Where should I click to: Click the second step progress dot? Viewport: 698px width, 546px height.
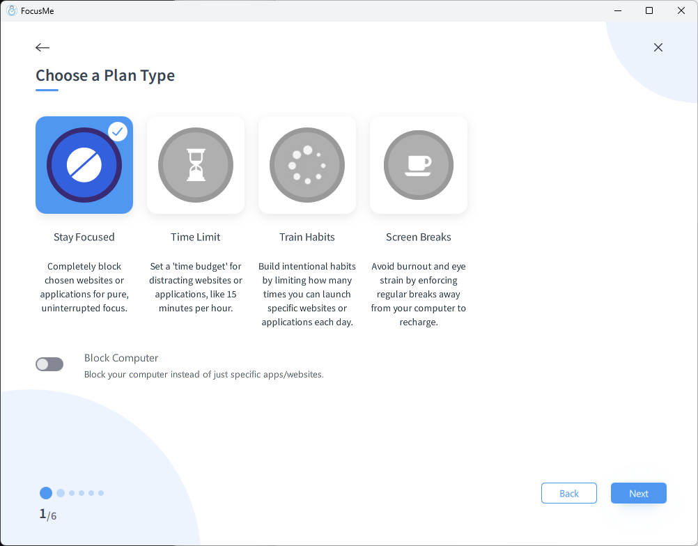(x=61, y=493)
